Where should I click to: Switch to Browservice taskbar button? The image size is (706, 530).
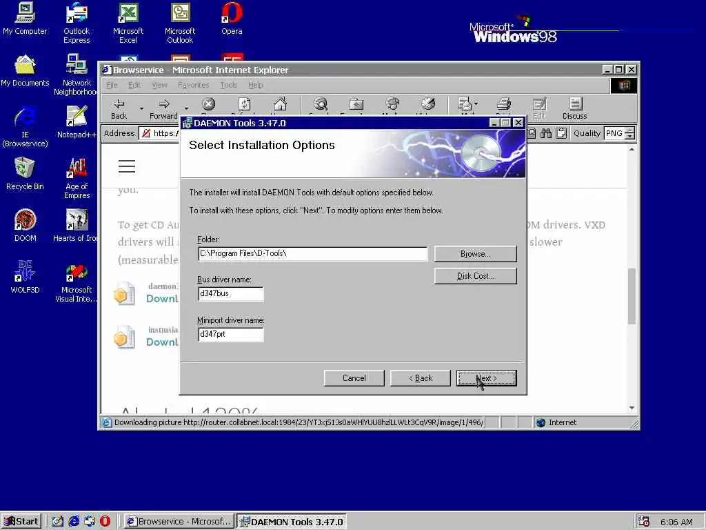click(x=179, y=522)
